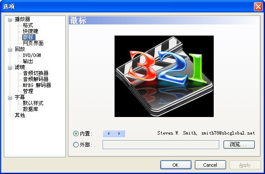Collapse the 字幕 tree node
Screen dimensions: 265x174
(x=10, y=97)
